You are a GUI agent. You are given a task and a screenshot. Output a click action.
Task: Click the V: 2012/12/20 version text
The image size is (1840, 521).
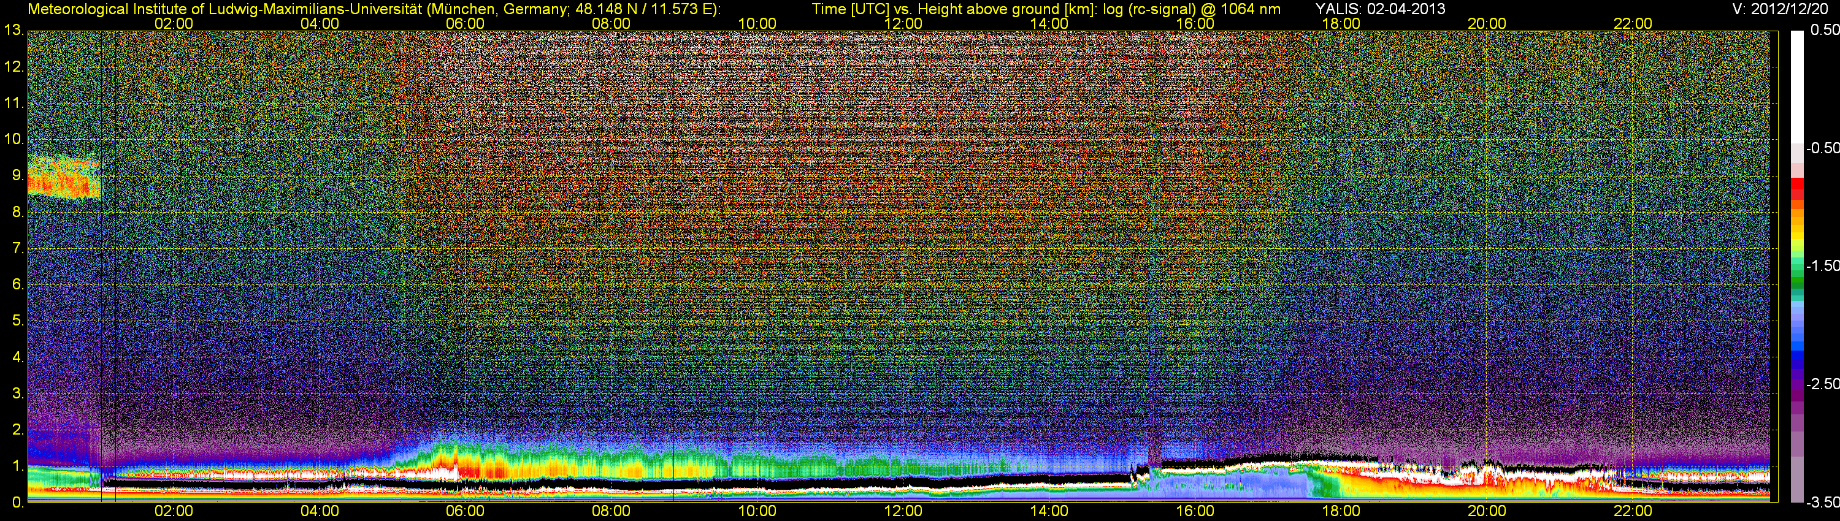(x=1783, y=9)
